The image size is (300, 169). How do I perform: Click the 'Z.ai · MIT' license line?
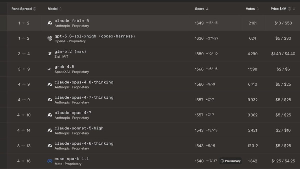click(61, 57)
